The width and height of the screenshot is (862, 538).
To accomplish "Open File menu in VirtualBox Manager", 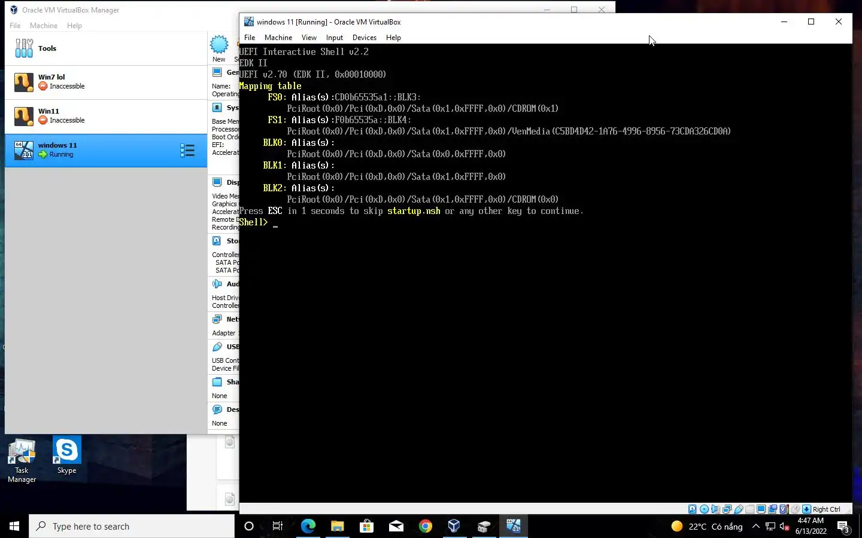I will coord(15,26).
